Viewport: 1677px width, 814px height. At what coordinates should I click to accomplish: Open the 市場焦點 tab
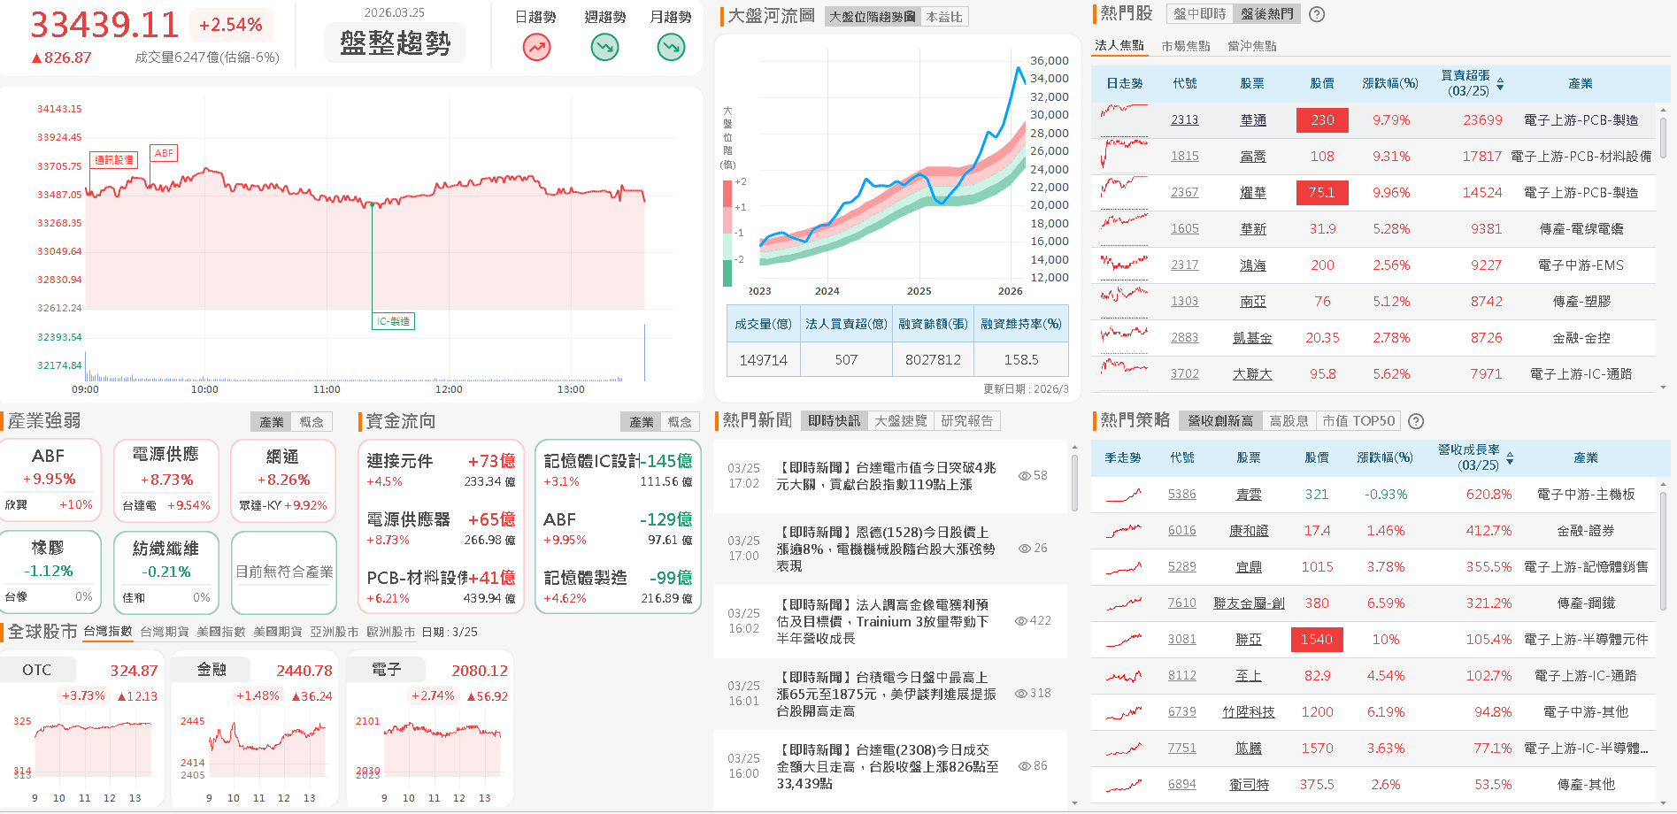click(x=1185, y=44)
